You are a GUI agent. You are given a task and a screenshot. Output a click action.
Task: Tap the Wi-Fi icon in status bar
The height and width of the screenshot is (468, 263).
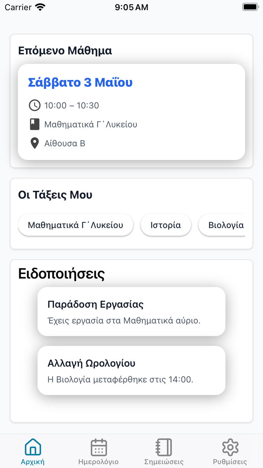pyautogui.click(x=41, y=7)
